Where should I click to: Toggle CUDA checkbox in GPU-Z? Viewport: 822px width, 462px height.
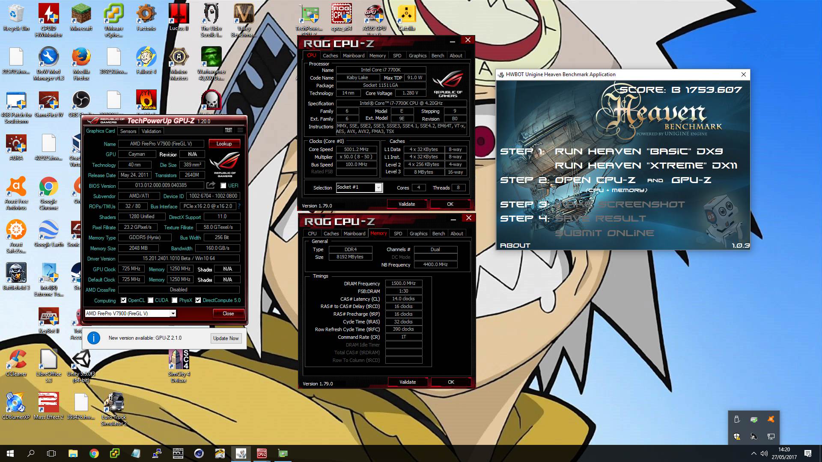(x=150, y=300)
